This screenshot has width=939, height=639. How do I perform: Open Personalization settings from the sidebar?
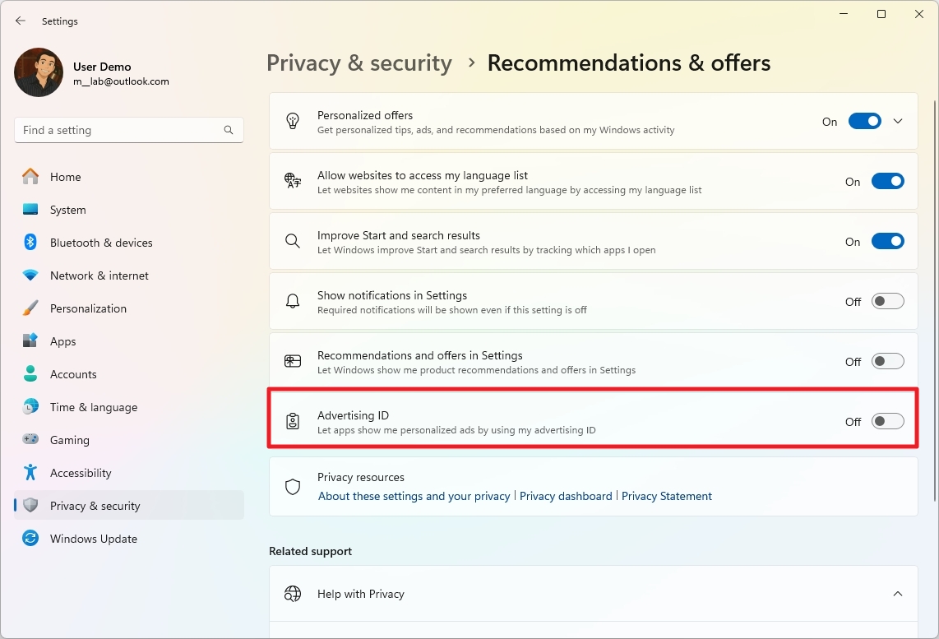(89, 308)
